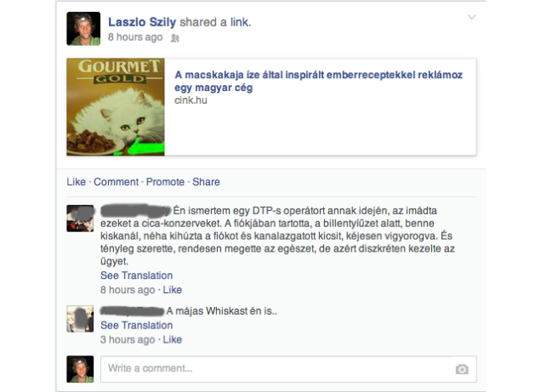Click Comment under the post

pos(116,182)
